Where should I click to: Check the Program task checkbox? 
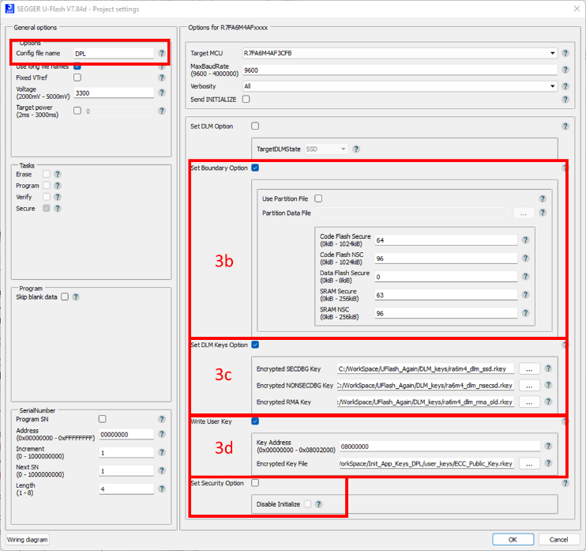[x=47, y=185]
